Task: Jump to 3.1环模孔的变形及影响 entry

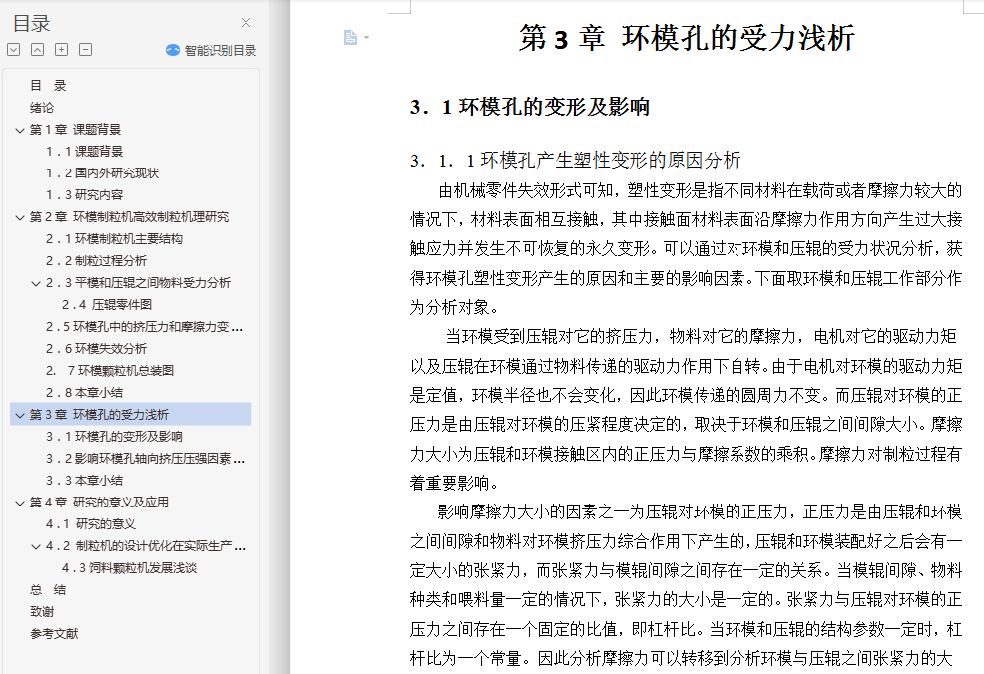Action: (114, 437)
